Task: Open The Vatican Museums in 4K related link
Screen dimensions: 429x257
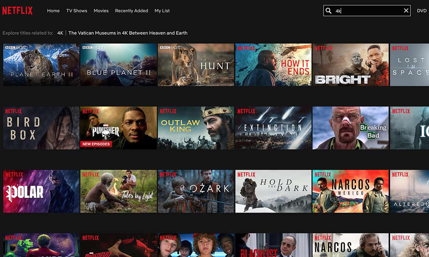Action: coord(128,33)
